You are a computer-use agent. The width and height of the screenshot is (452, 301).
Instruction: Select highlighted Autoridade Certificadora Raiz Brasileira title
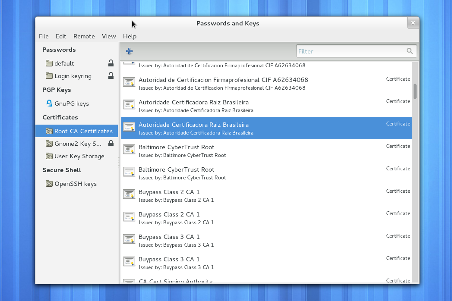(193, 125)
